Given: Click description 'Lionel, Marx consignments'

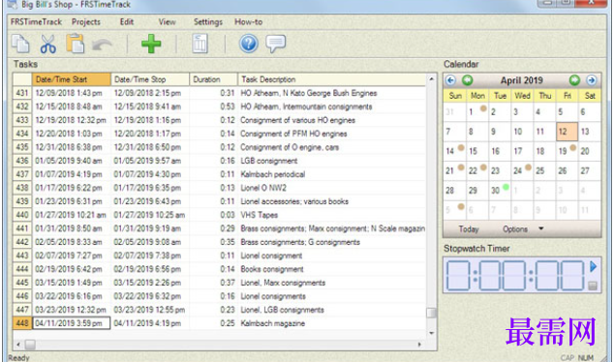Looking at the screenshot, I should point(283,283).
